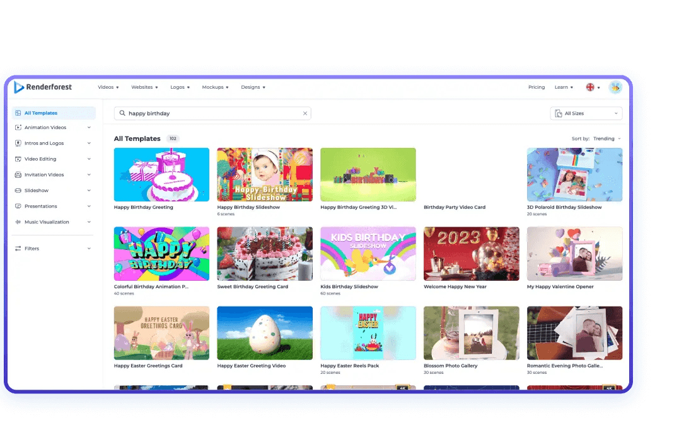Image resolution: width=696 pixels, height=423 pixels.
Task: Click the All Sizes devices icon
Action: (x=559, y=113)
